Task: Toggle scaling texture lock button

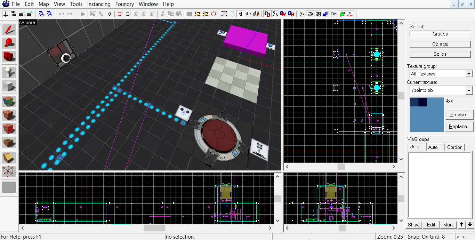Action: [248, 14]
